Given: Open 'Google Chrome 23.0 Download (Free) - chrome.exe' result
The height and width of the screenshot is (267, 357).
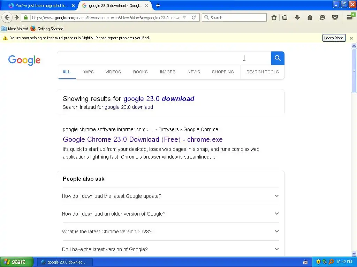Looking at the screenshot, I should 143,139.
